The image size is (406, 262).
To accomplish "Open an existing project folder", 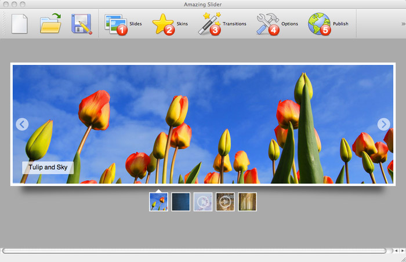I will coord(50,23).
